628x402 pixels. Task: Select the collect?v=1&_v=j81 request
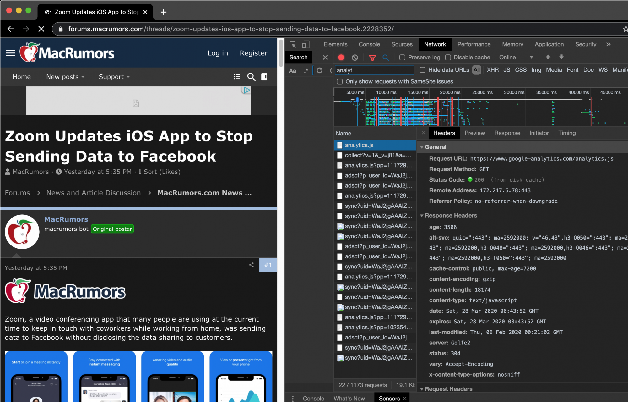tap(375, 155)
